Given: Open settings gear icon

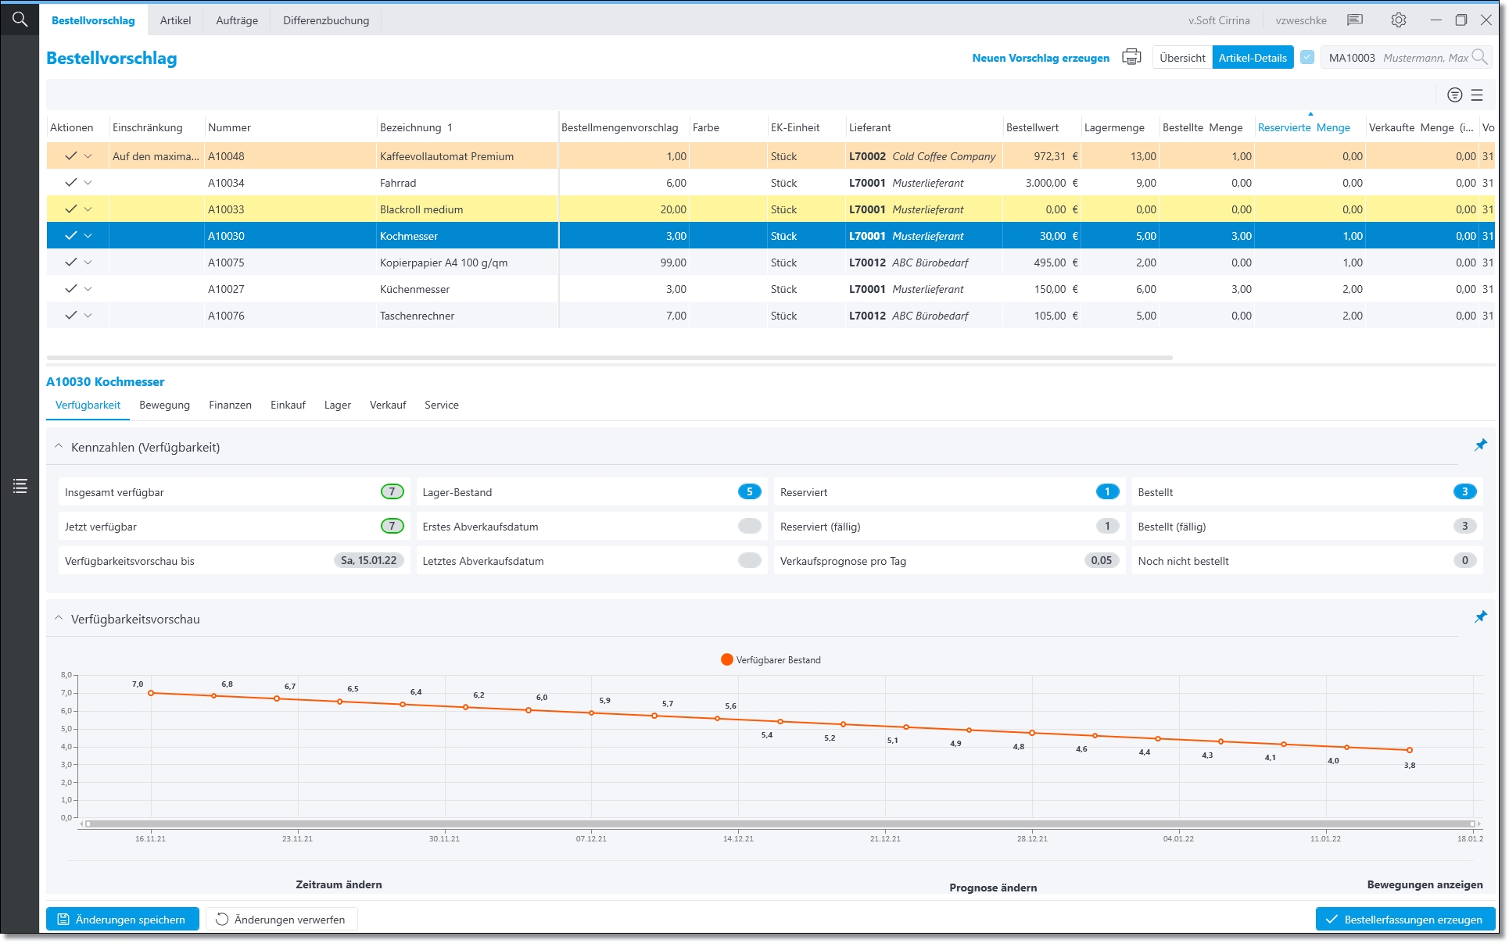Looking at the screenshot, I should tap(1399, 20).
